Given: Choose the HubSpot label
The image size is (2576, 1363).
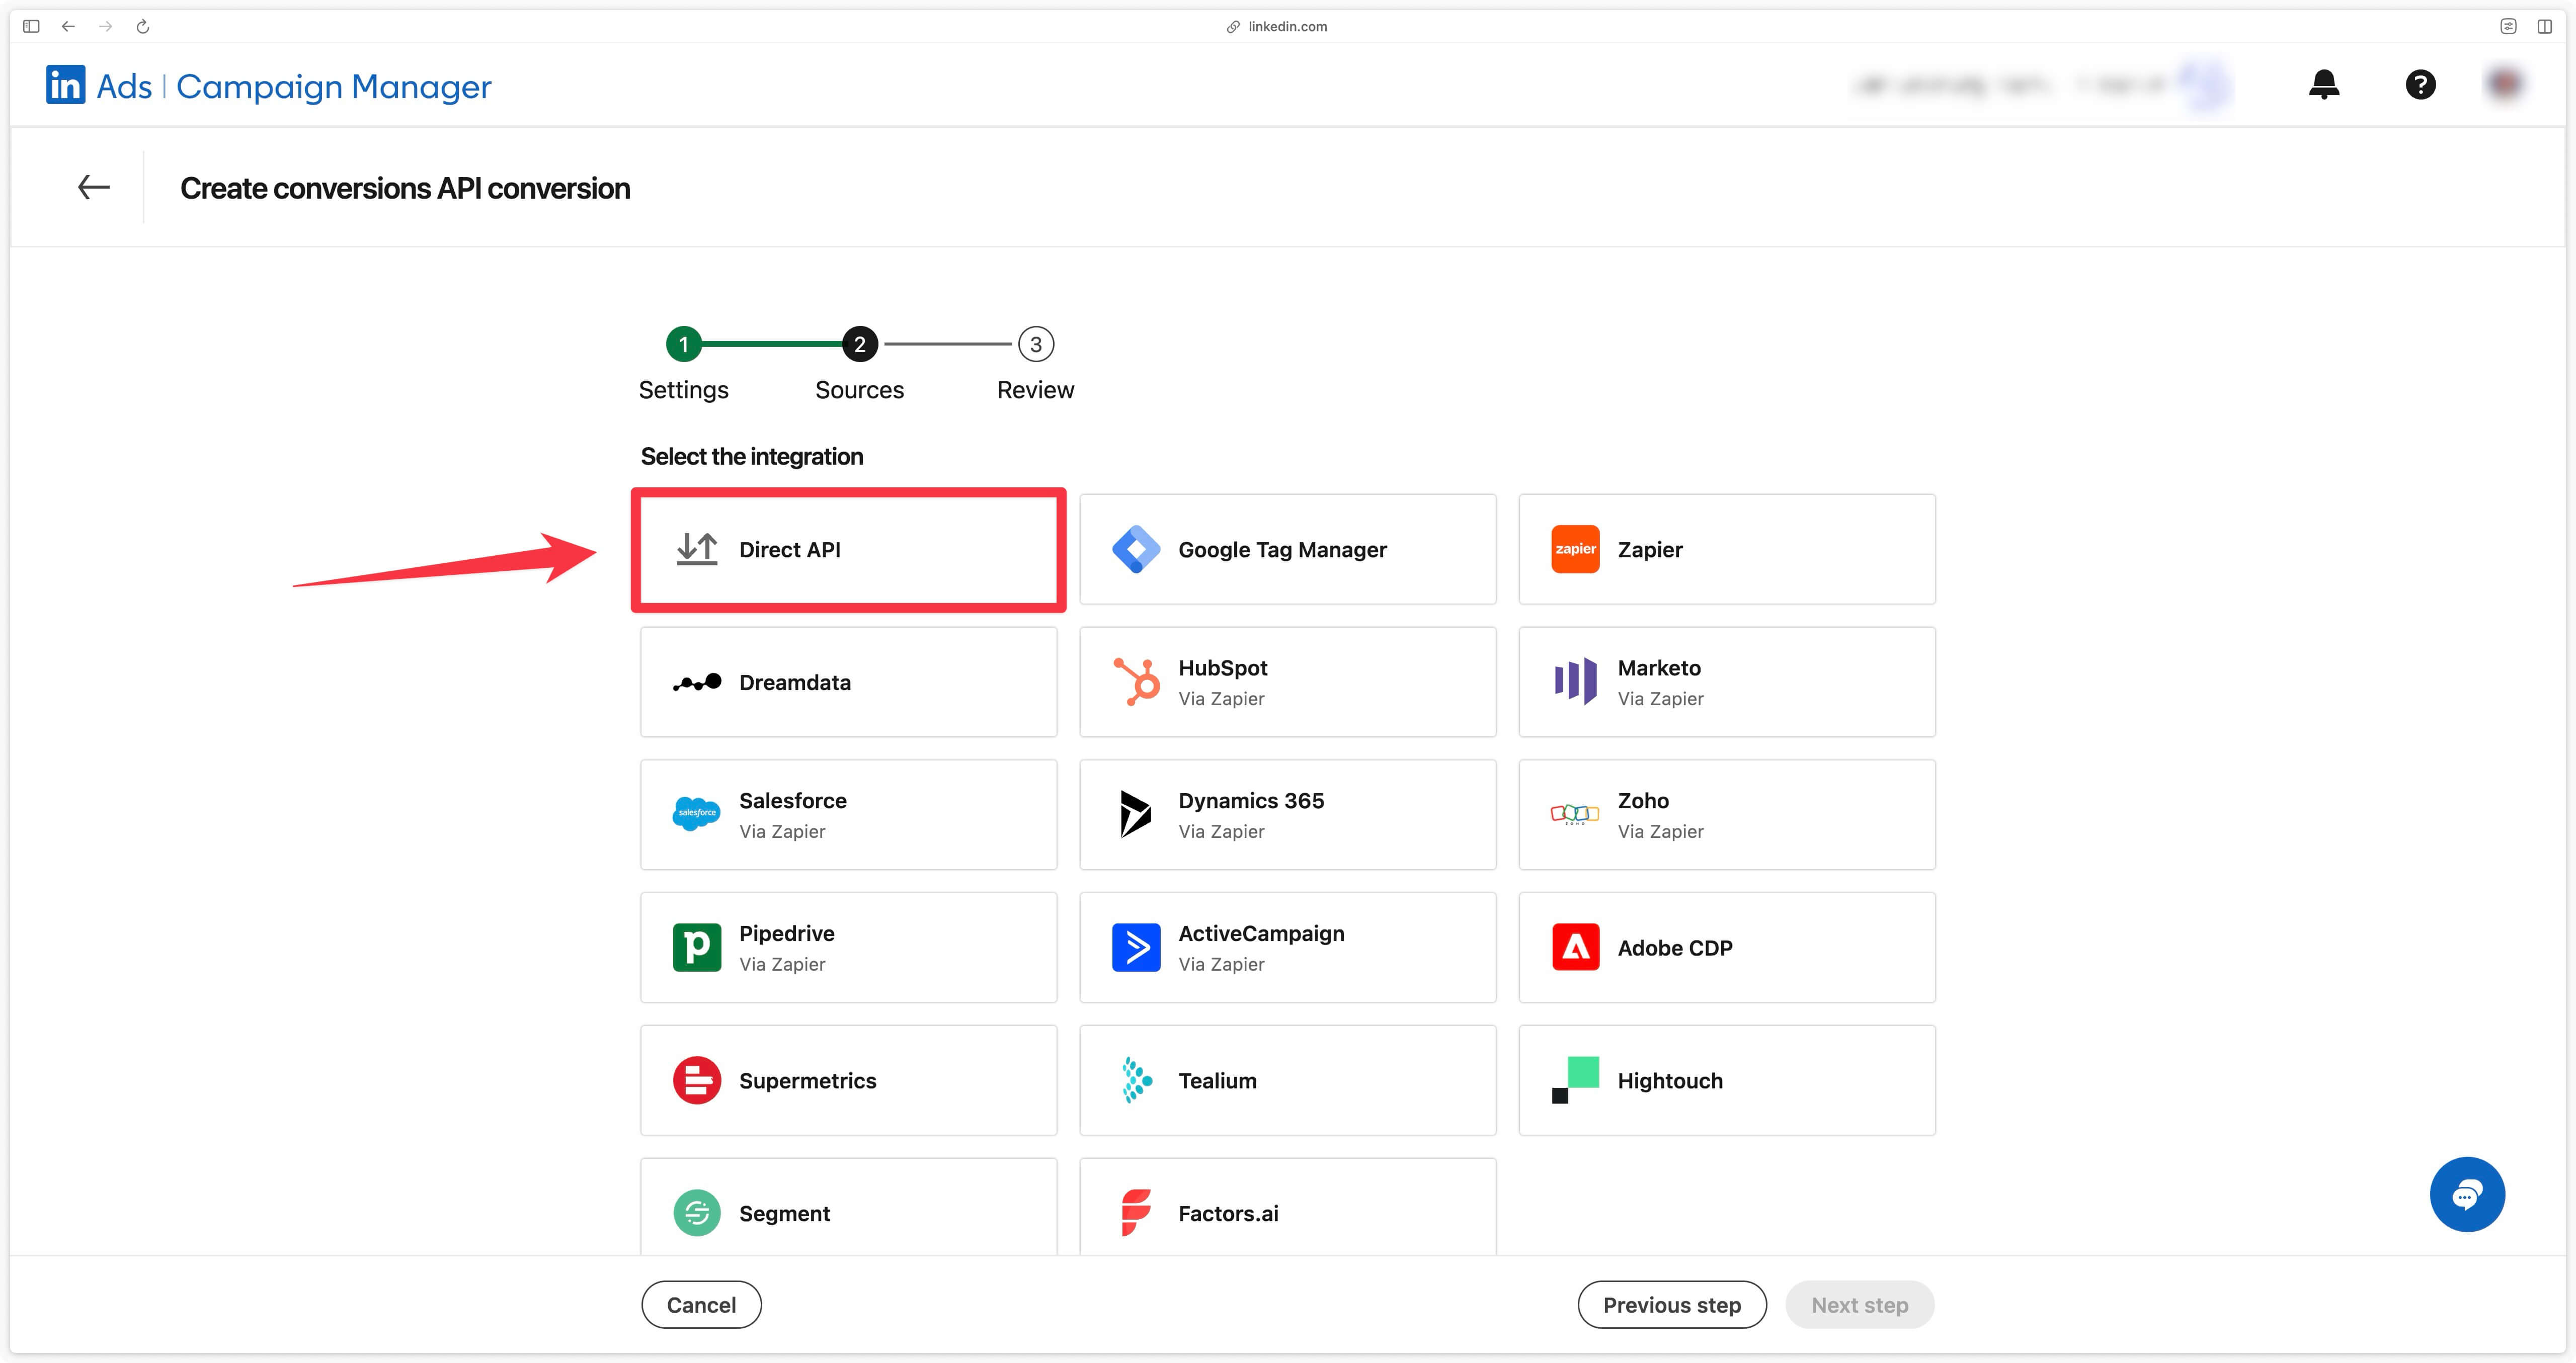Looking at the screenshot, I should coord(1222,667).
